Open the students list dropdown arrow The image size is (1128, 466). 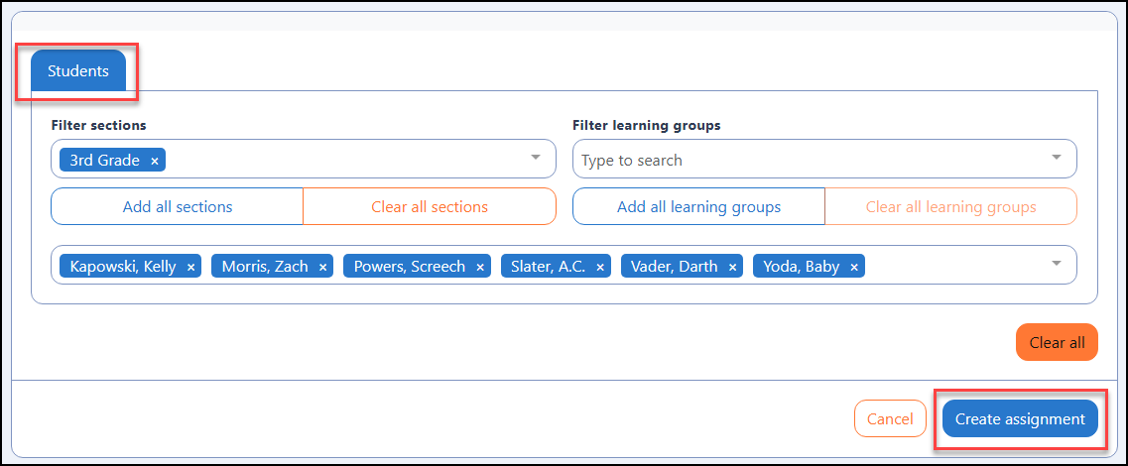[x=1056, y=264]
